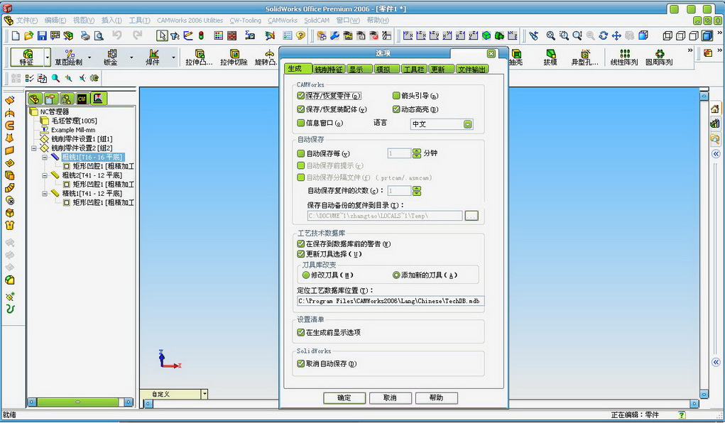Screen dimensions: 725x423
Task: Click 帮助 button in options dialog
Action: (x=437, y=398)
